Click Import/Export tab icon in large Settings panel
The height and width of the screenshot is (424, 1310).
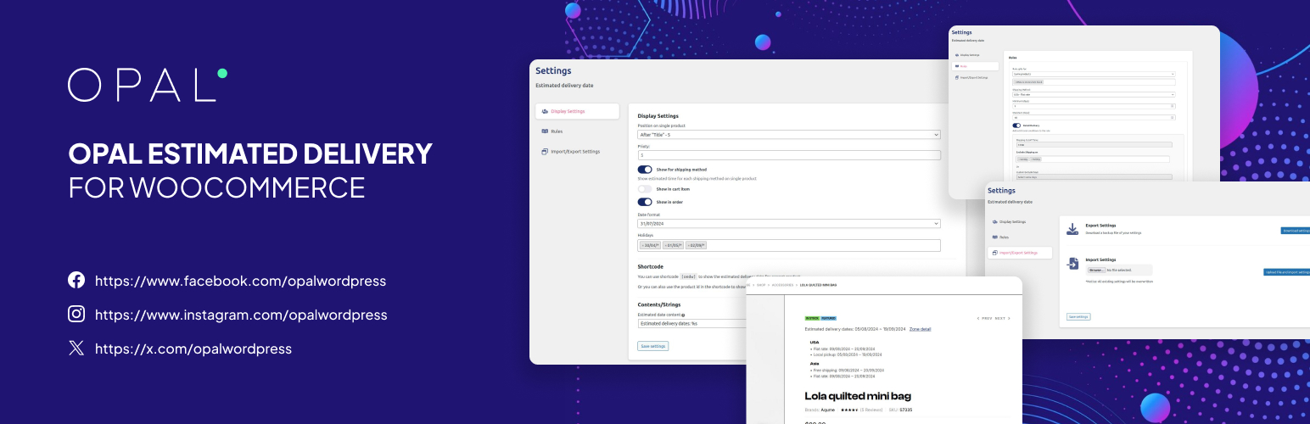pos(544,152)
